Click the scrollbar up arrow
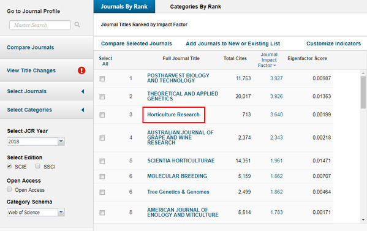This screenshot has width=367, height=231. (363, 74)
